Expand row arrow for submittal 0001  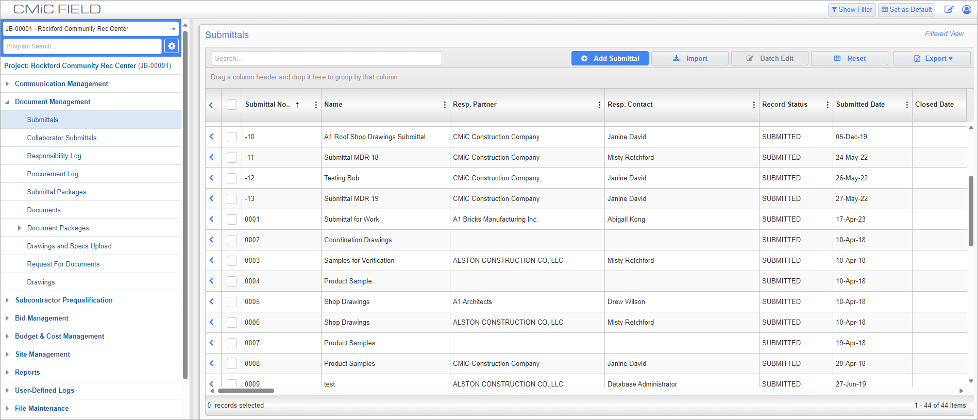point(211,219)
